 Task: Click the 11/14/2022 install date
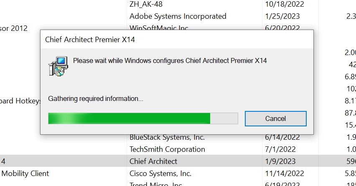pos(285,173)
